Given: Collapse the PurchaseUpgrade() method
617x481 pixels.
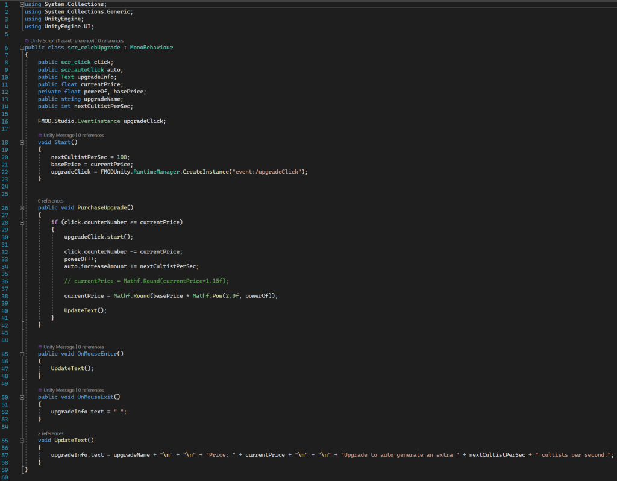Looking at the screenshot, I should tap(22, 208).
